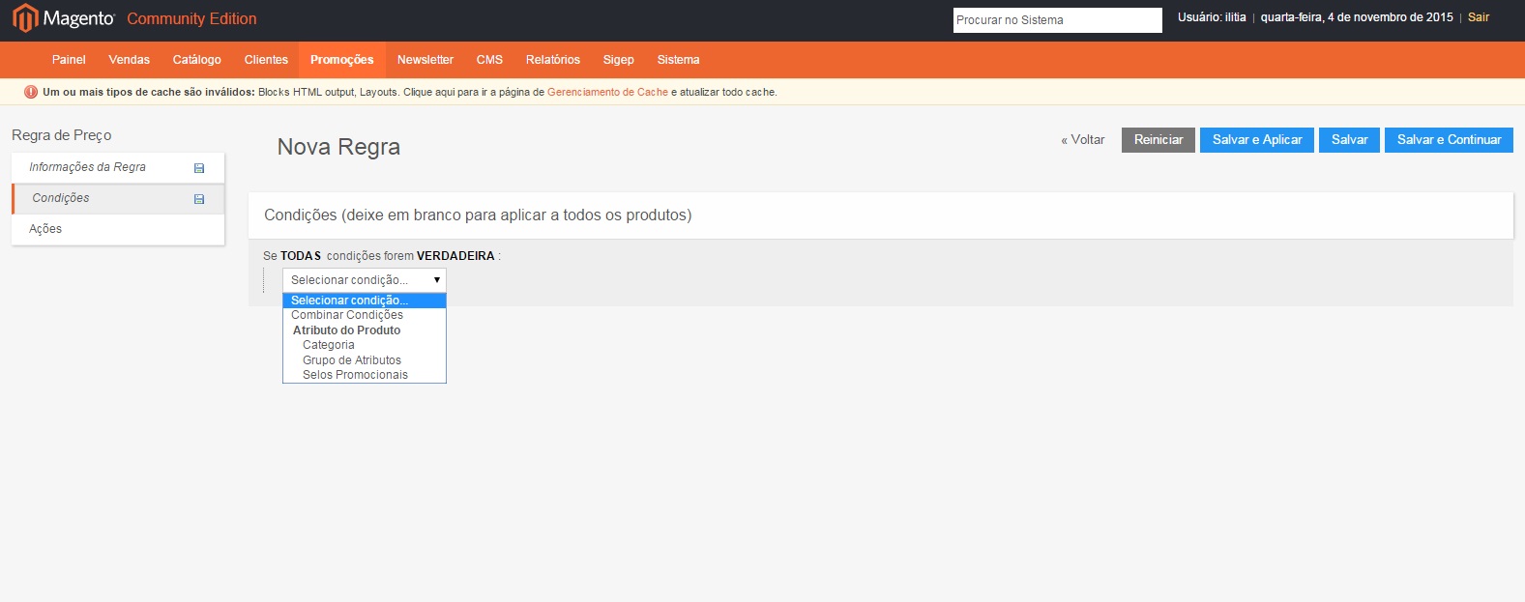Open the Clientes menu
The height and width of the screenshot is (602, 1525).
pyautogui.click(x=266, y=60)
